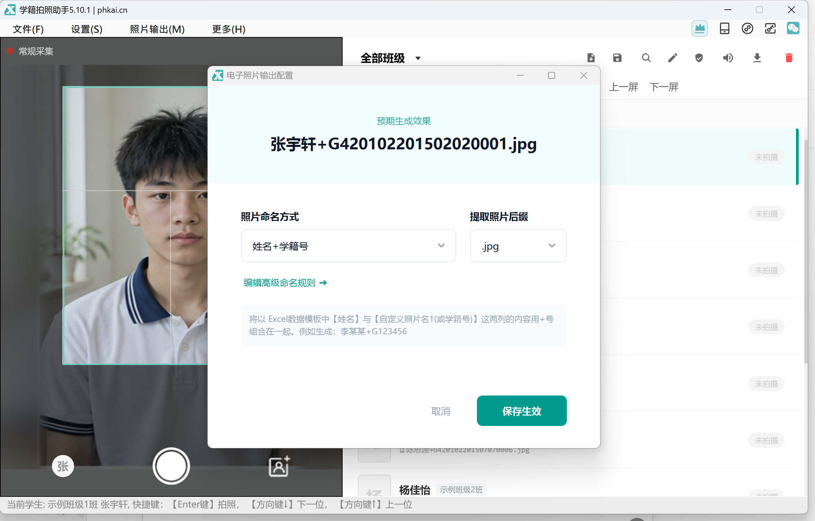Open the 照片输出(M) menu
The height and width of the screenshot is (521, 815).
coord(157,29)
